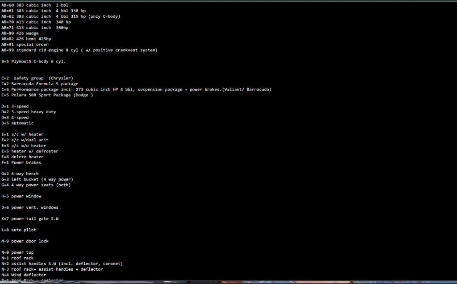
Task: Click the 'M=9 power door lock' line
Action: (25, 241)
